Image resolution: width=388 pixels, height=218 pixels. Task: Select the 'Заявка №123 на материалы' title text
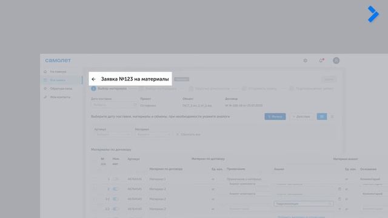click(x=135, y=79)
